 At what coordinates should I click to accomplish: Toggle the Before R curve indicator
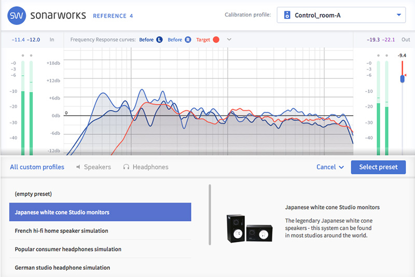(188, 40)
